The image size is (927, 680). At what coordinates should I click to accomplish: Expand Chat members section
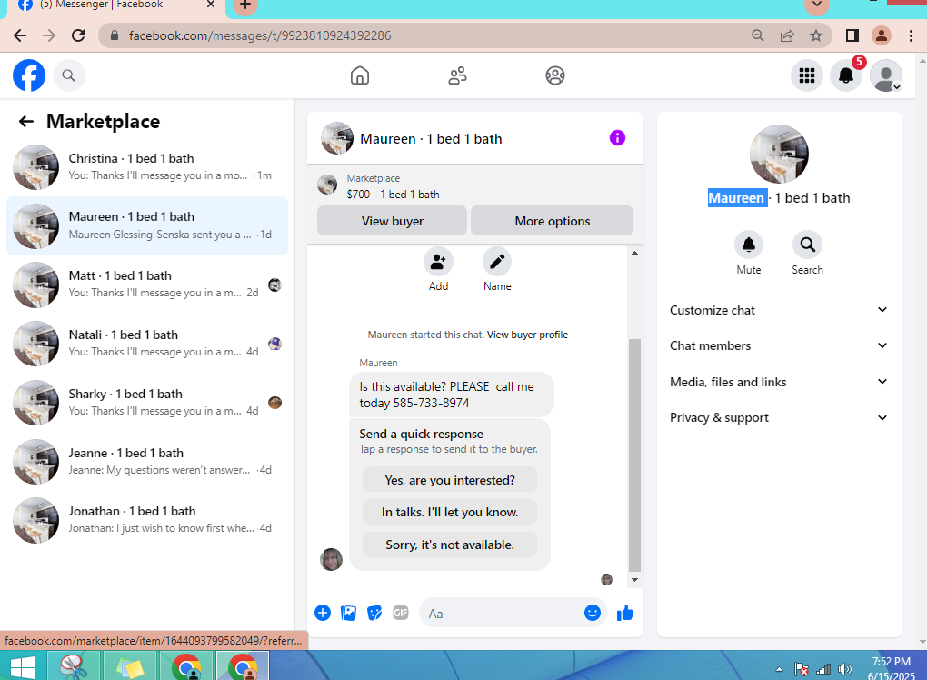[779, 346]
